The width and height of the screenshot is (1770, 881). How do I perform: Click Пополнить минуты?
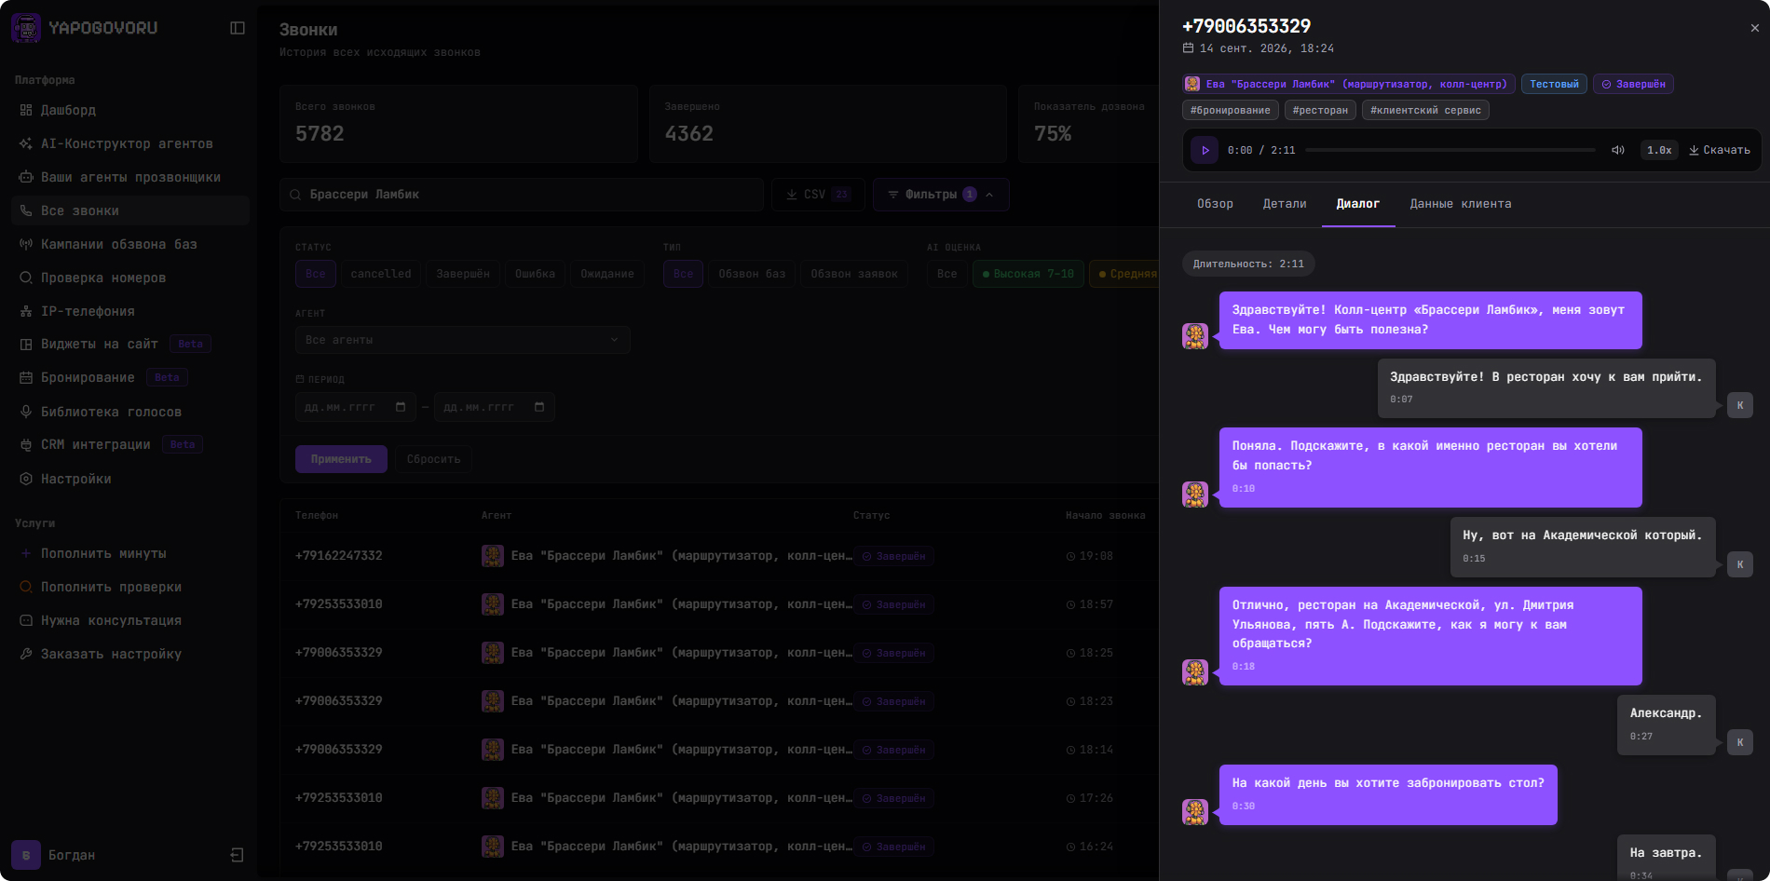(x=130, y=553)
